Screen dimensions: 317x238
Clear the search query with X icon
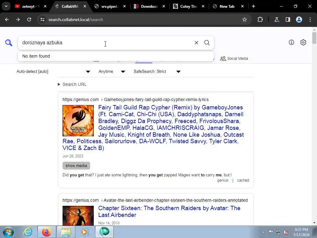[196, 43]
